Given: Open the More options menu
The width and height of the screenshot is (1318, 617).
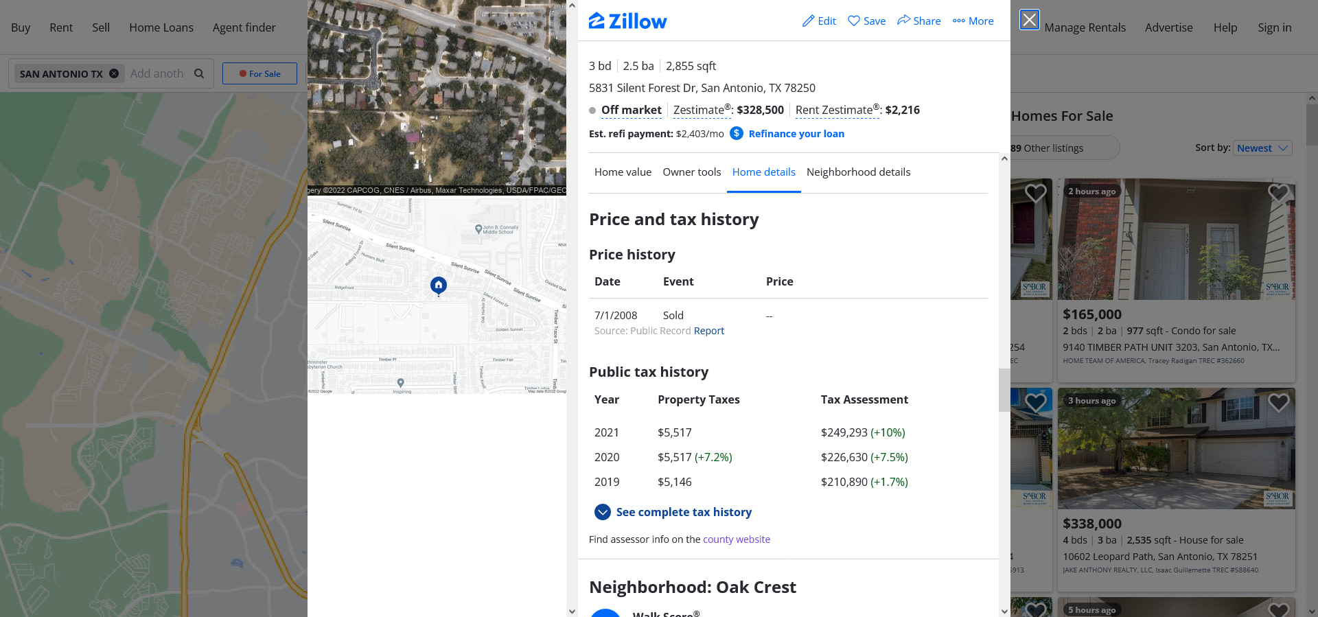Looking at the screenshot, I should coord(973,21).
